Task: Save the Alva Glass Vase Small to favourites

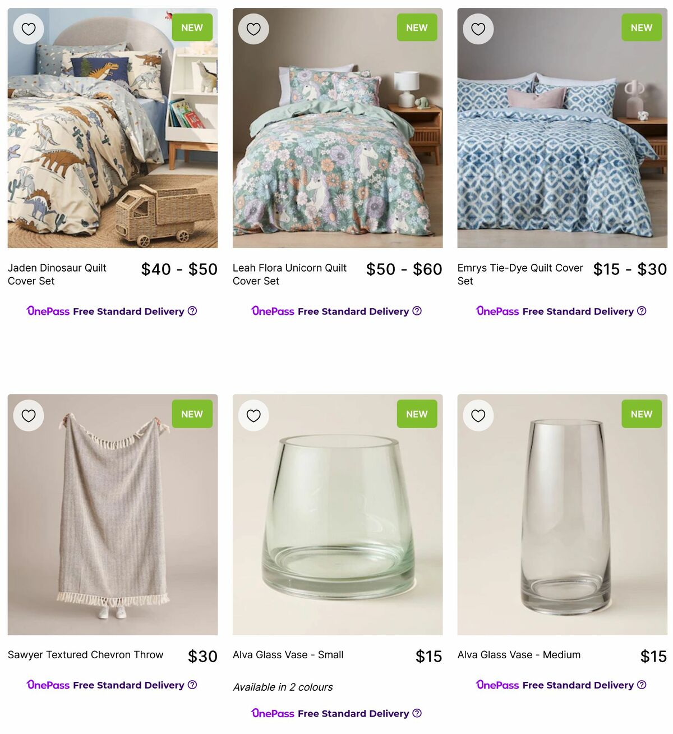Action: [x=253, y=415]
